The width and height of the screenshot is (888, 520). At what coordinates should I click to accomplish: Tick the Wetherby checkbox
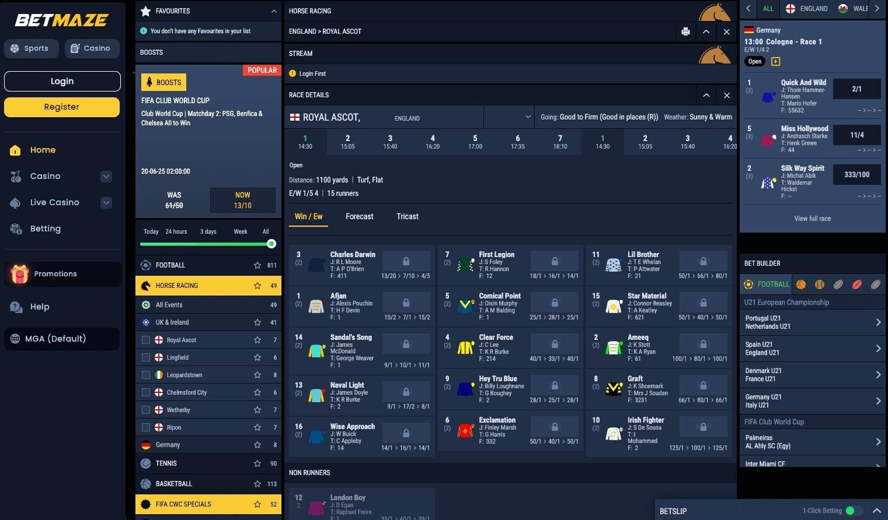coord(146,410)
